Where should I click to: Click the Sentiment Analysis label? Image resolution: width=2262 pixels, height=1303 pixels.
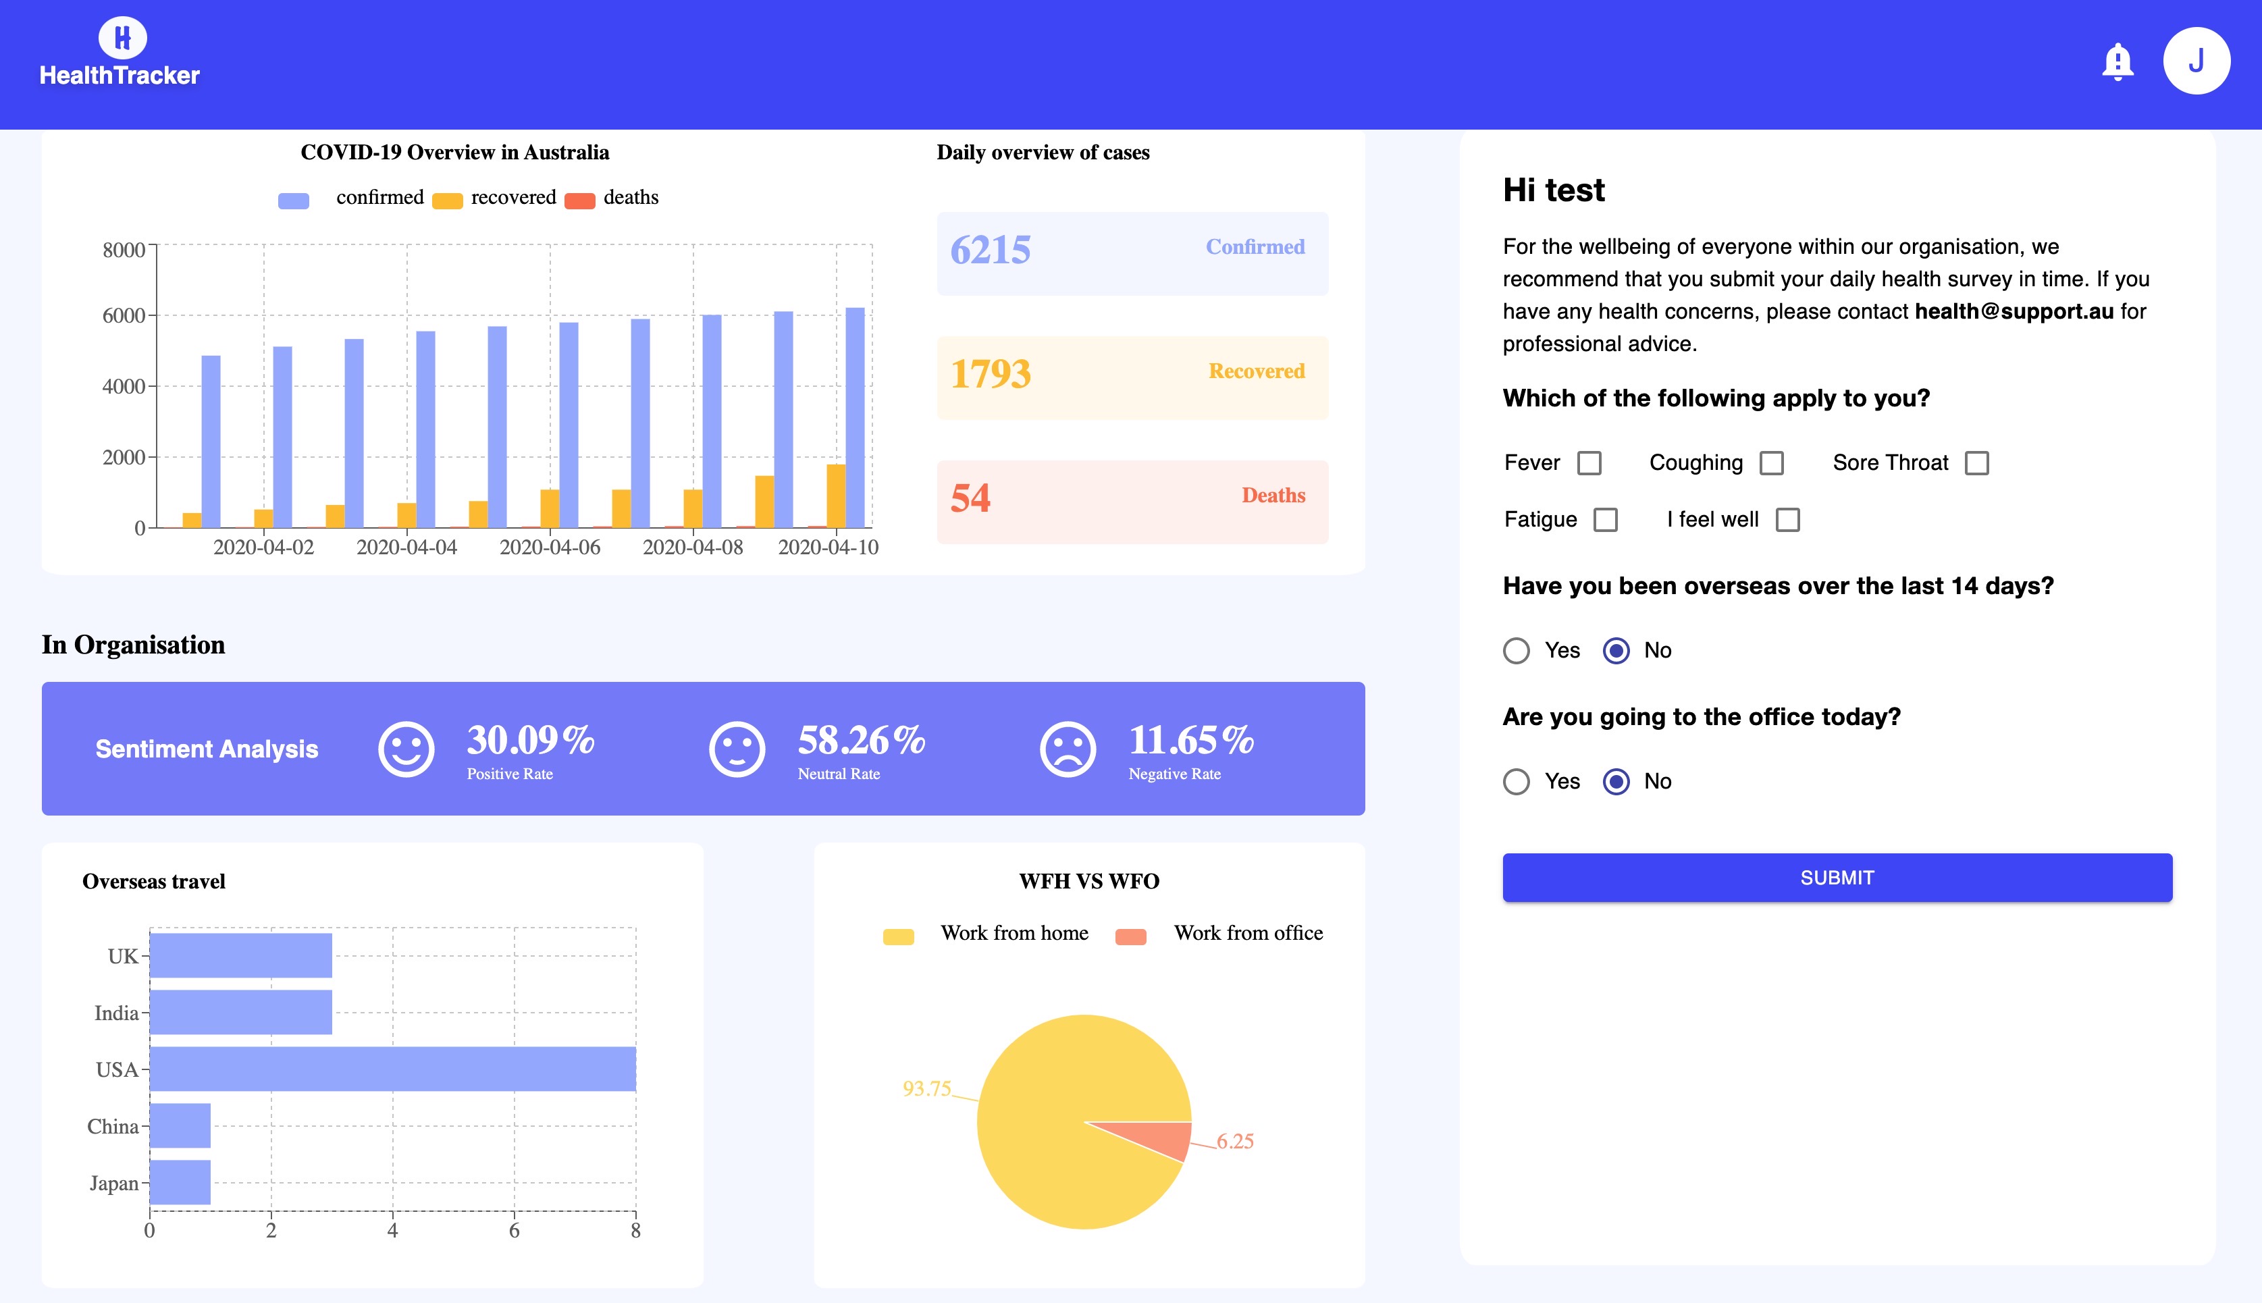point(207,749)
